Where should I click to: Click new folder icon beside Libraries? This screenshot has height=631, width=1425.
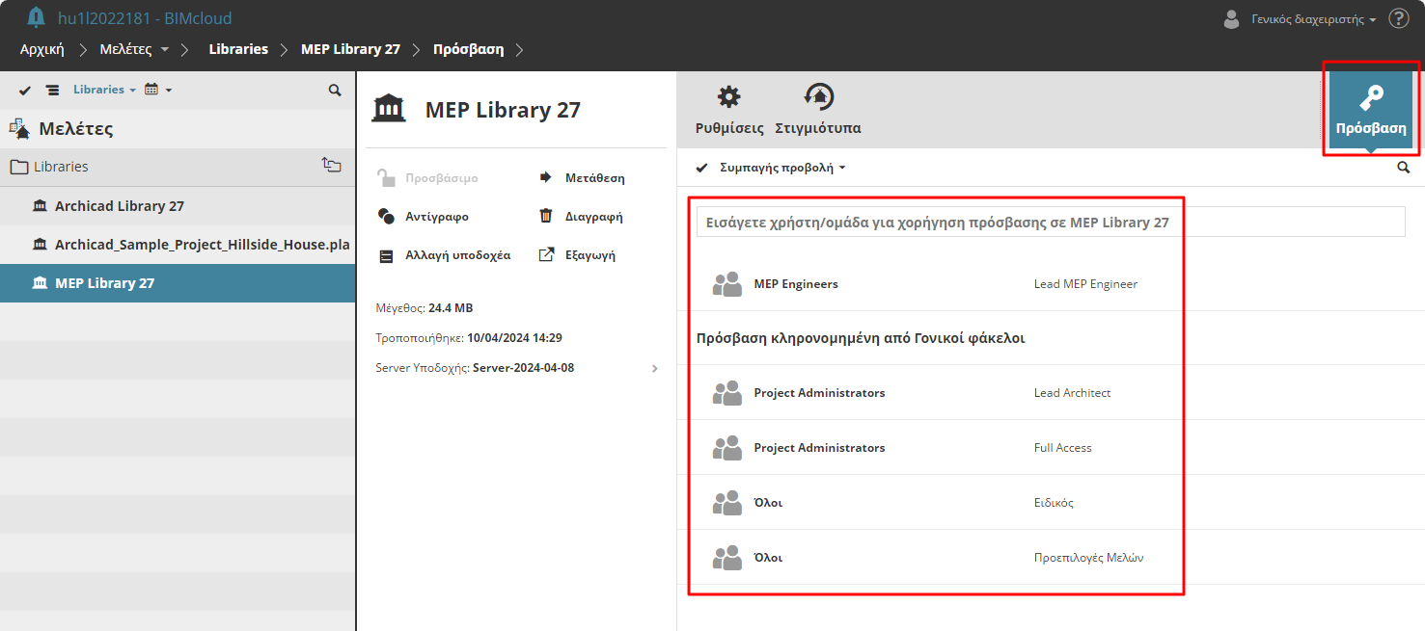[x=331, y=166]
